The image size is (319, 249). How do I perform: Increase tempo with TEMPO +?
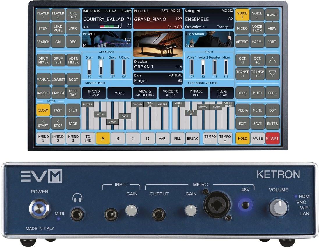click(x=225, y=138)
